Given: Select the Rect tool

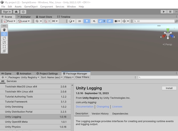Looking at the screenshot, I should tap(4, 47).
